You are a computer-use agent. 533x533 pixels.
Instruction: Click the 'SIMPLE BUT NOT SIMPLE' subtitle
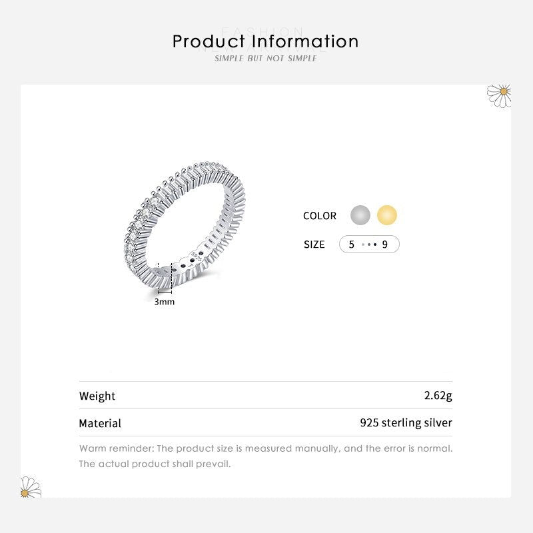266,59
